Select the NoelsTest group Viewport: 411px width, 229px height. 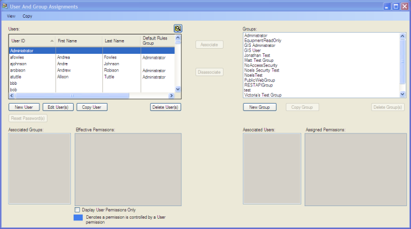pos(253,76)
